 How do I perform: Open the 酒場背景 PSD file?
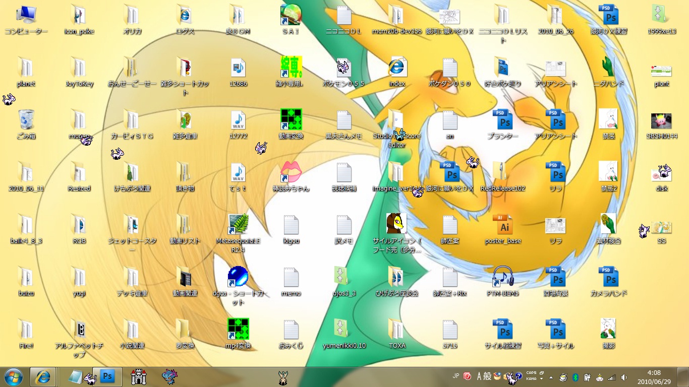[x=556, y=282]
